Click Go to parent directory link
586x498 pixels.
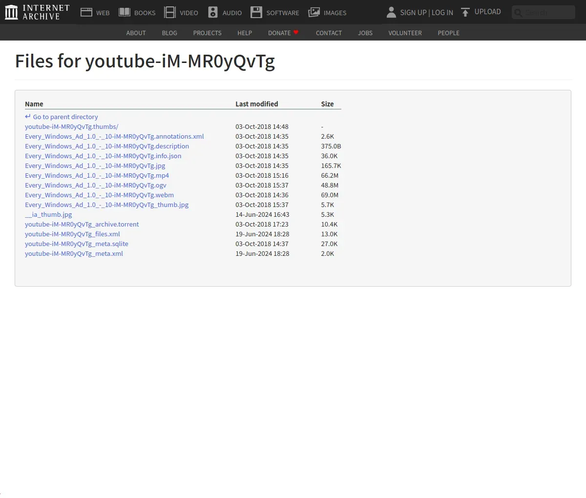click(x=65, y=117)
